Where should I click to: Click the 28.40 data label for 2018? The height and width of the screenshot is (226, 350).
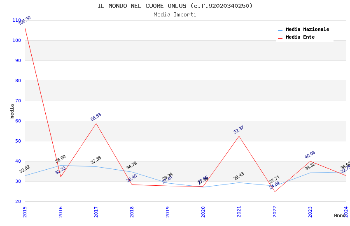coord(132,178)
